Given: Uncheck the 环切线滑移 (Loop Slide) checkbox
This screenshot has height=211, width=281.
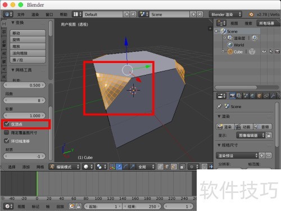Looking at the screenshot, I should click(7, 141).
